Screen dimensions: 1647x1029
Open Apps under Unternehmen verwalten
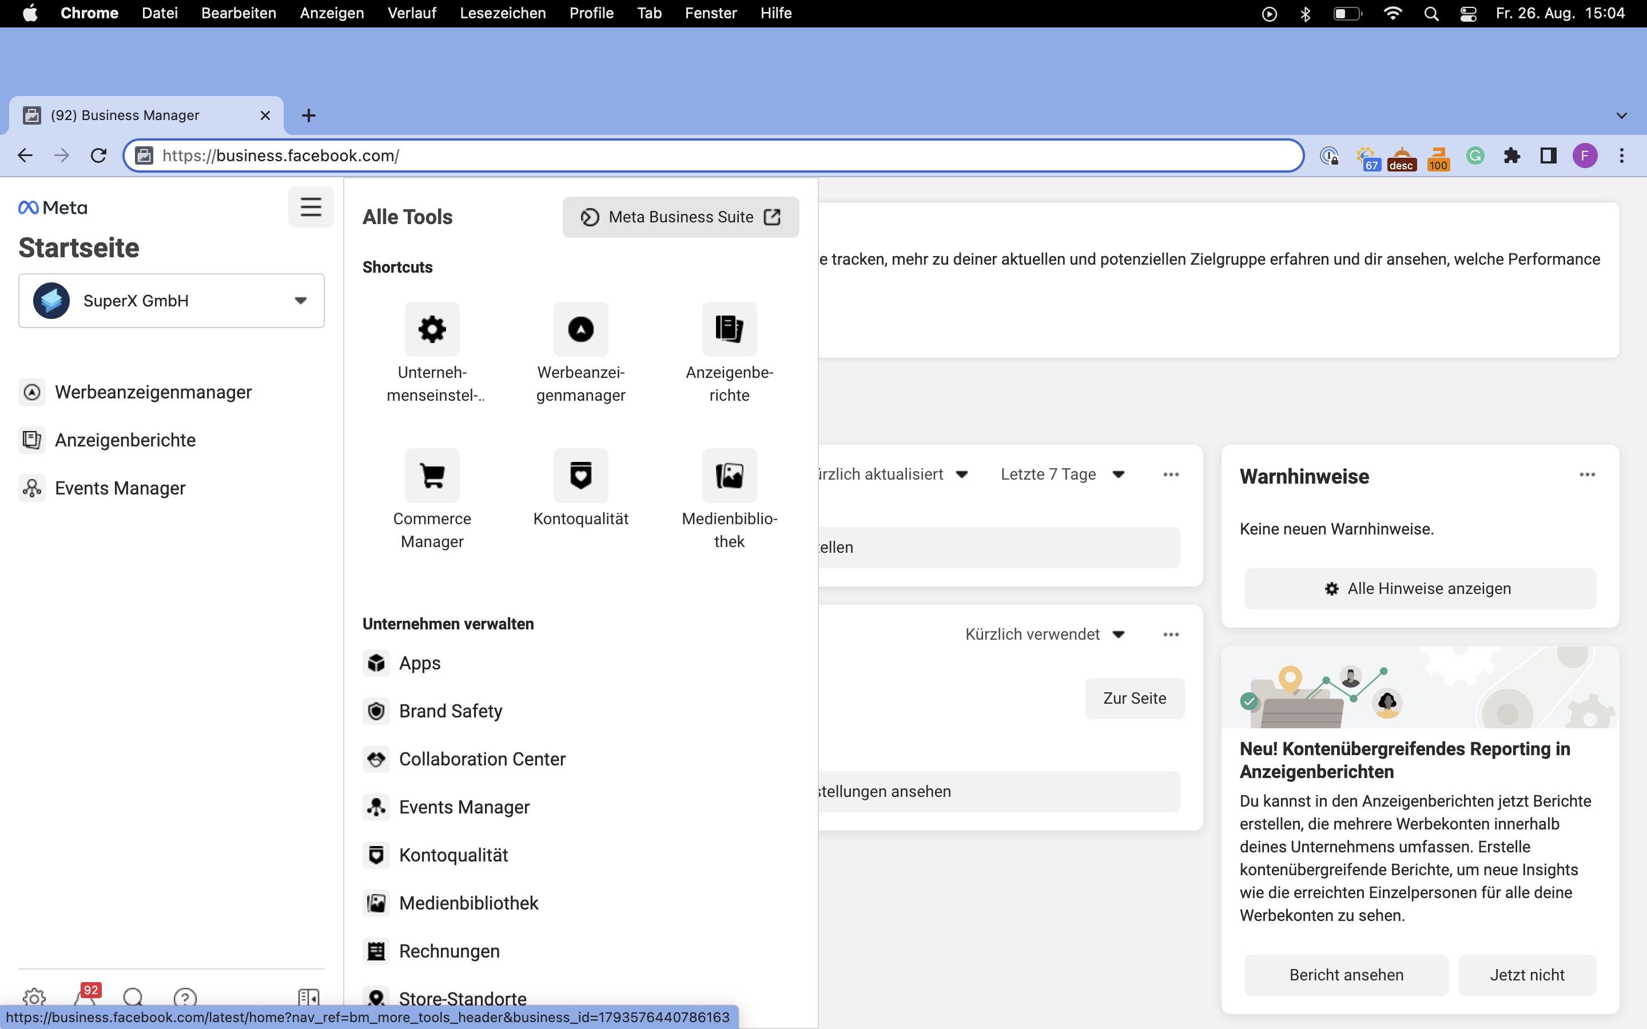pos(401,663)
